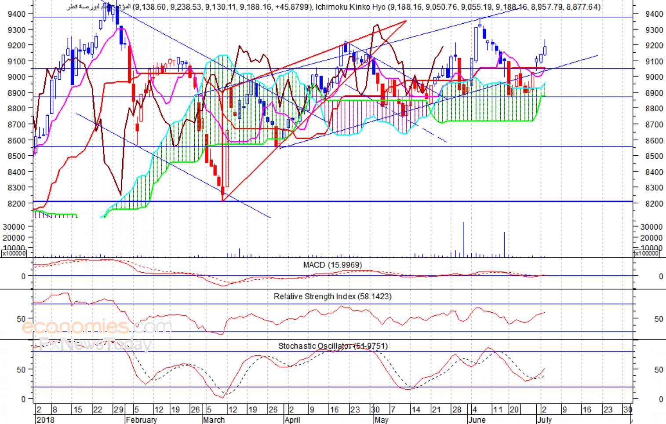This screenshot has height=424, width=666.
Task: Click the July month label
Action: tap(544, 420)
